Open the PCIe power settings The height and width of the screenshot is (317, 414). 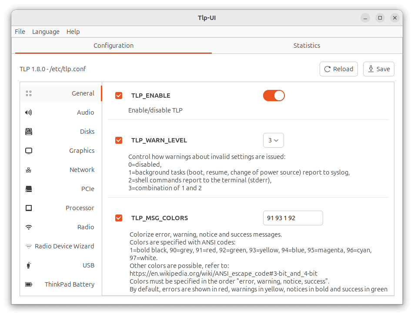87,188
